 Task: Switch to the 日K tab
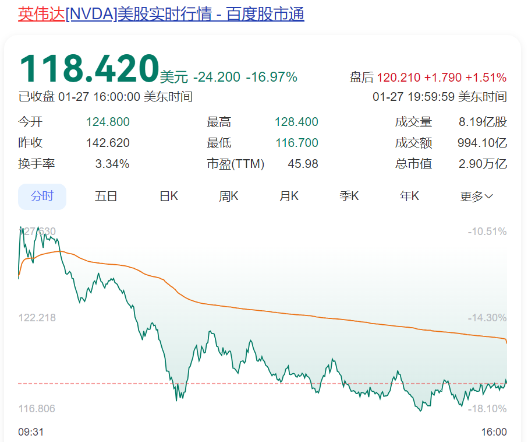coord(168,196)
